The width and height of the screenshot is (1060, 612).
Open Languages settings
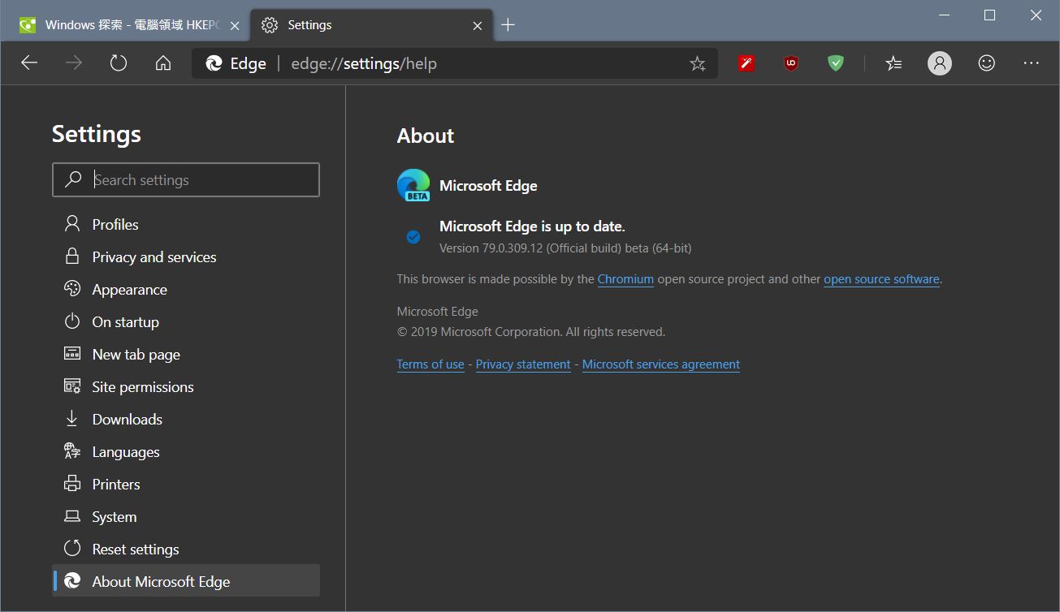(x=186, y=451)
